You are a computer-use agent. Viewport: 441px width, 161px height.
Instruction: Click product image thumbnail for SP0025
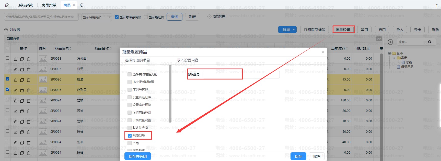click(43, 90)
